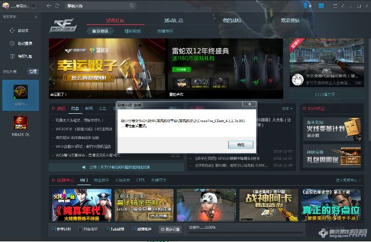Image resolution: width=371 pixels, height=242 pixels.
Task: Click the VIP thumbnail on the Razer banner
Action: point(182,83)
